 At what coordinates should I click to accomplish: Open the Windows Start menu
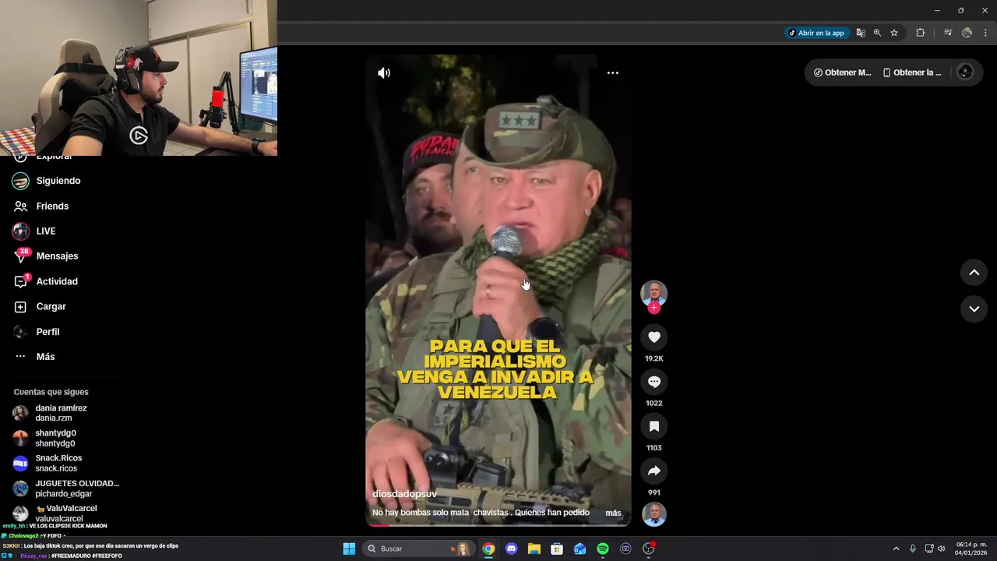click(349, 549)
